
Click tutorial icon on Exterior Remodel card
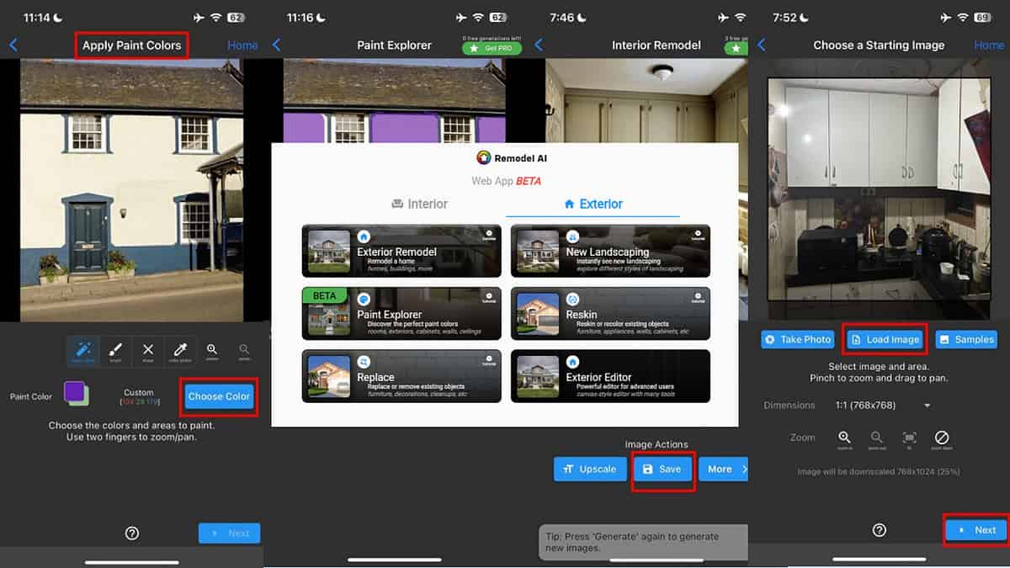pos(488,235)
